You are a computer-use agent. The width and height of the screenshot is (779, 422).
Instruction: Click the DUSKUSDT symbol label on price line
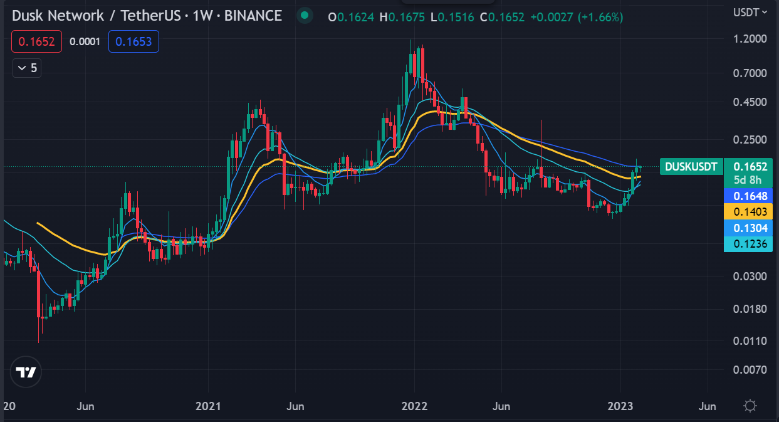(691, 167)
